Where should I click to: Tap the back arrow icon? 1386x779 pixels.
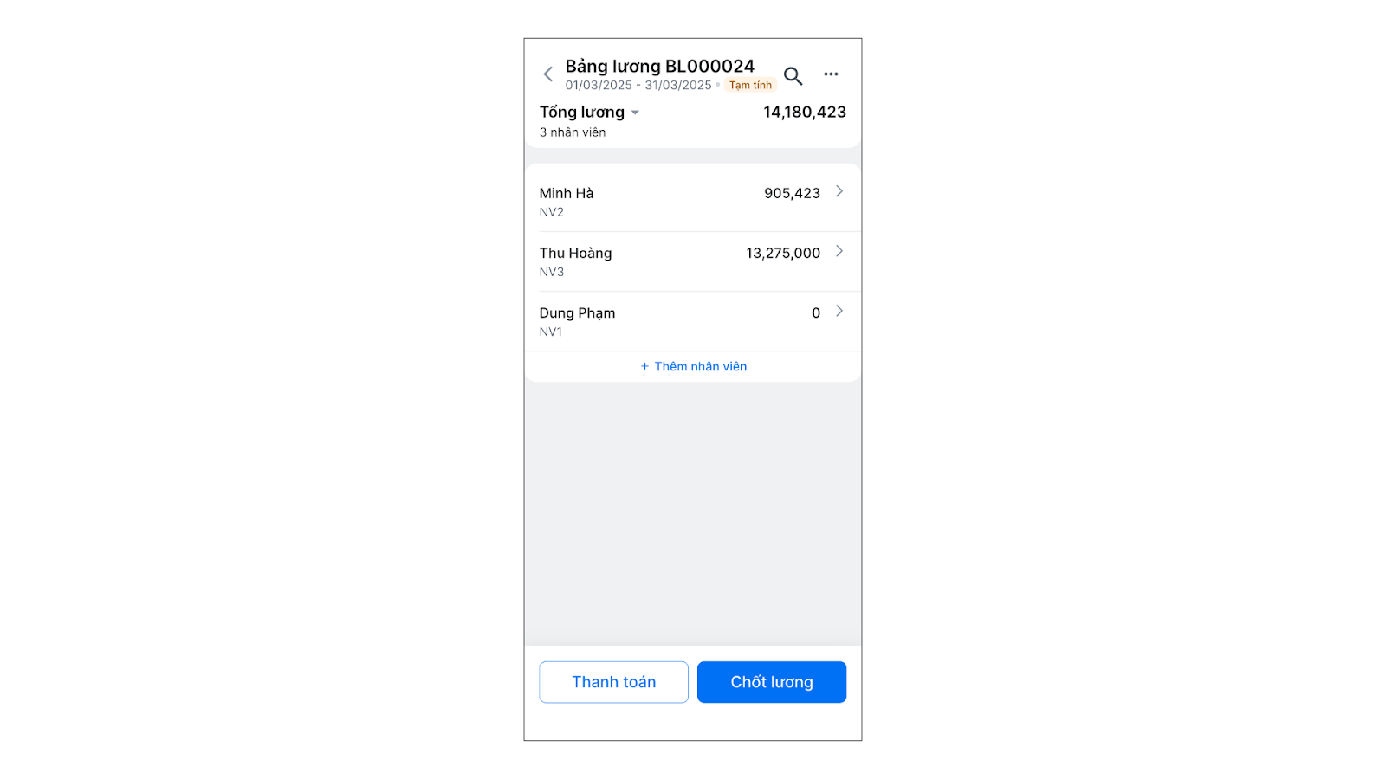click(x=547, y=74)
